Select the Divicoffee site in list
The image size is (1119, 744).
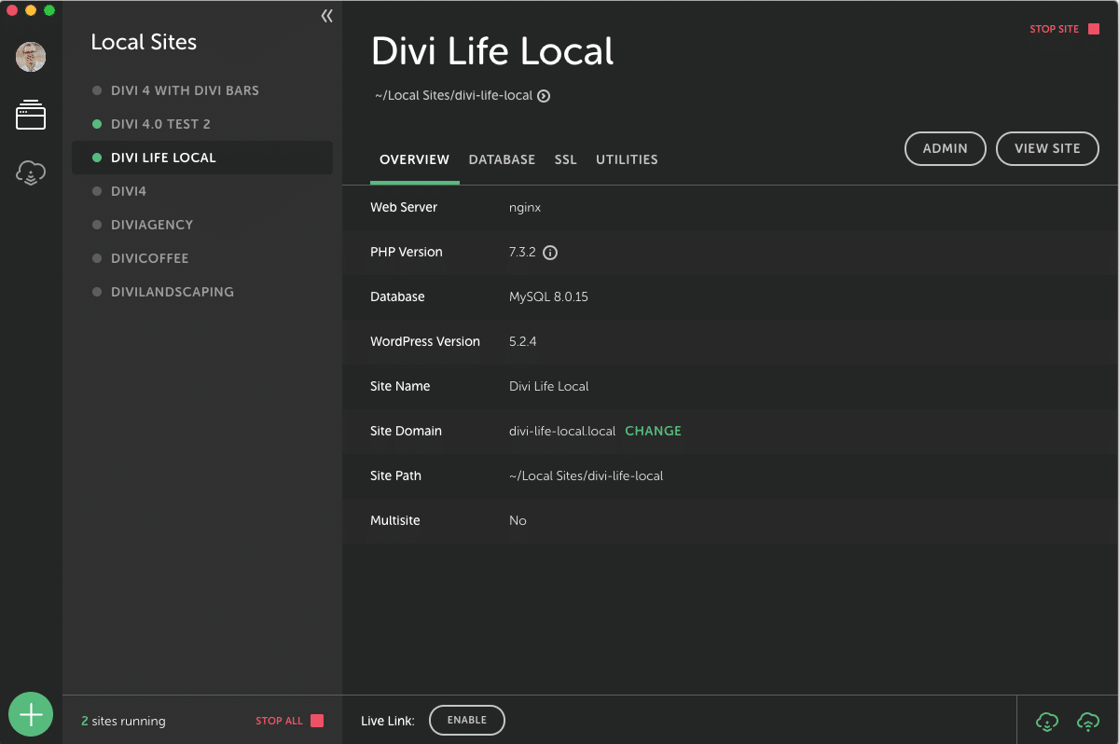(149, 258)
